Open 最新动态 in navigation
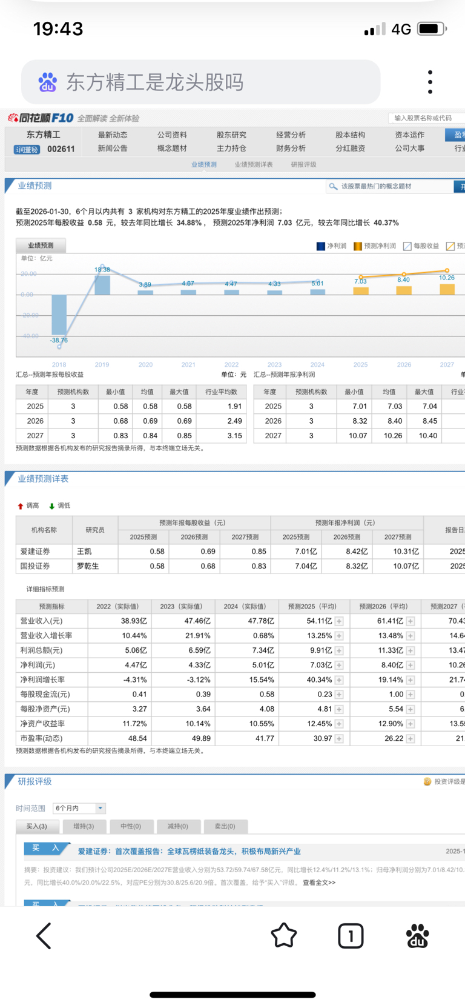Screen dimensions: 465x1008 113,135
